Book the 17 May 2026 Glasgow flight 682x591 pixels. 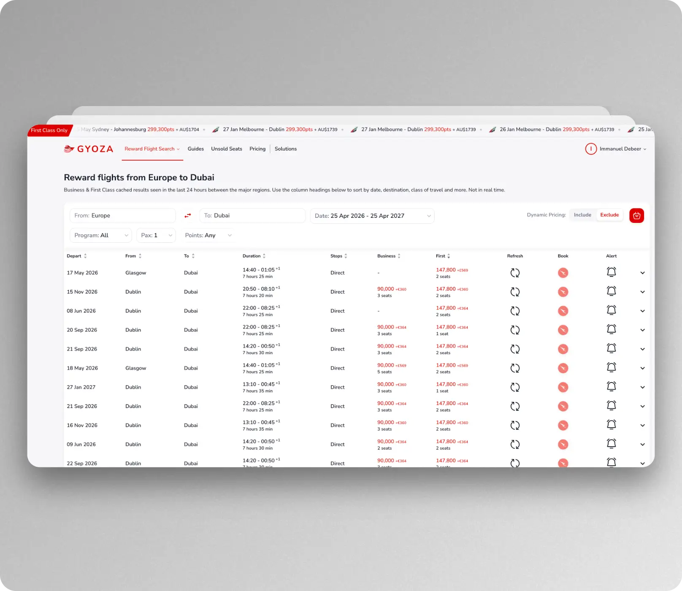(x=563, y=273)
